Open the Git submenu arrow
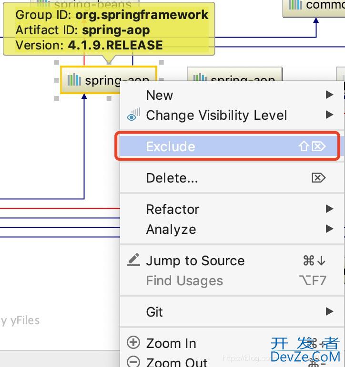This screenshot has height=367, width=345. pos(330,311)
